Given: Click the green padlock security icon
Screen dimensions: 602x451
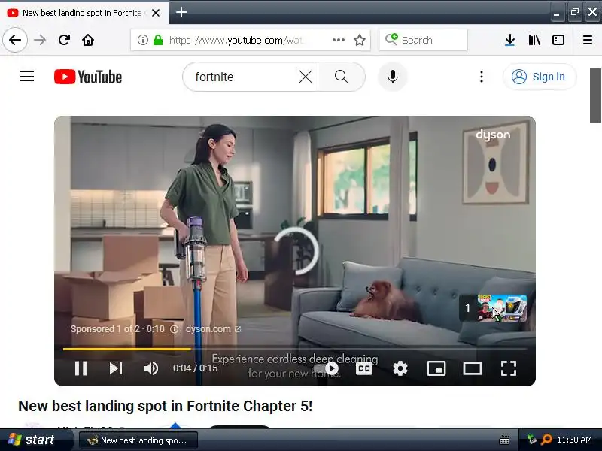Looking at the screenshot, I should 158,40.
